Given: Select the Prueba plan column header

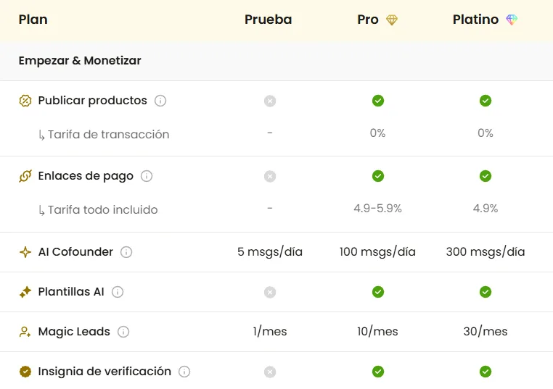Looking at the screenshot, I should point(269,20).
